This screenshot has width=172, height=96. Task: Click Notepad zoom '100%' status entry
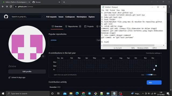(x=133, y=48)
